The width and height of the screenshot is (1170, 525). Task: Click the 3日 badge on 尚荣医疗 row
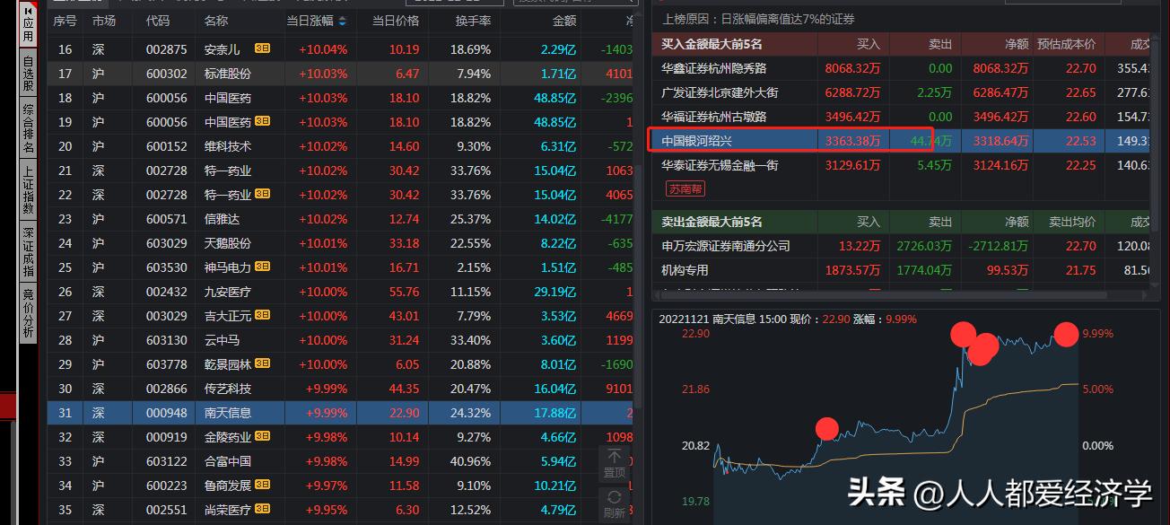coord(261,510)
